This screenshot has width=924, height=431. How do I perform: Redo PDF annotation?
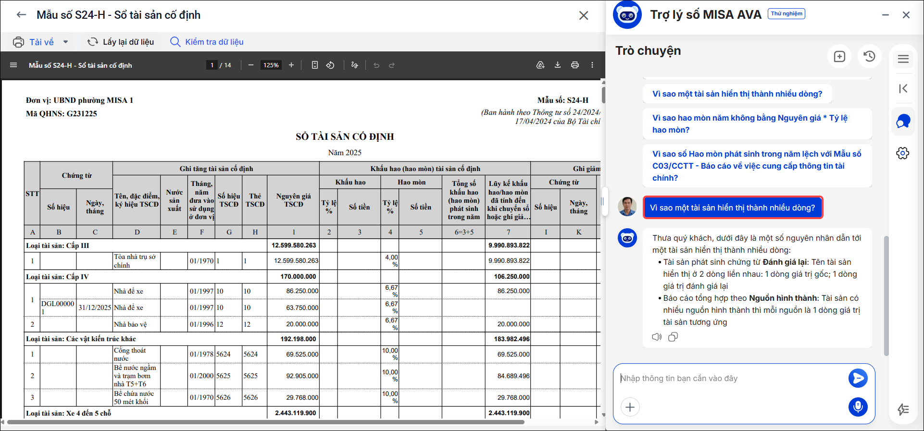392,65
